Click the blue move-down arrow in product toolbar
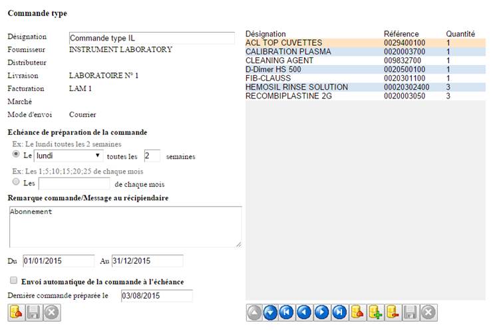This screenshot has width=491, height=331. click(270, 312)
